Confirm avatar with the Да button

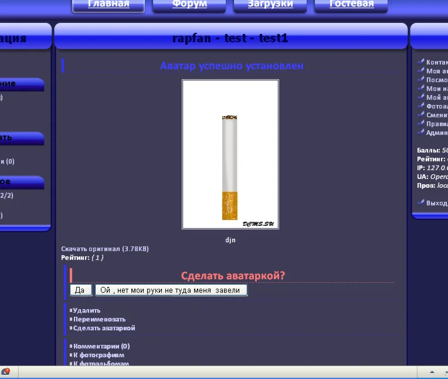[x=81, y=290]
